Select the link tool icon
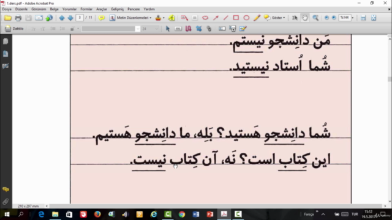This screenshot has width=392, height=220. click(209, 29)
